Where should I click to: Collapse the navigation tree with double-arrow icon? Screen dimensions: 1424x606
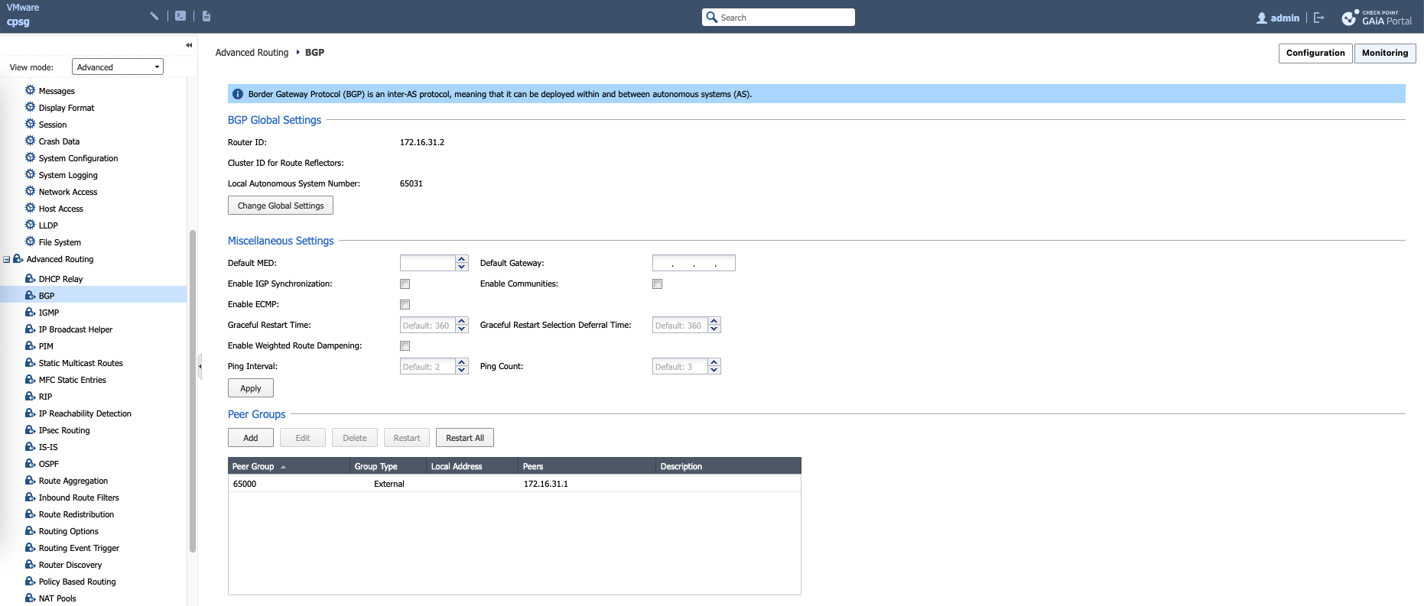(189, 45)
